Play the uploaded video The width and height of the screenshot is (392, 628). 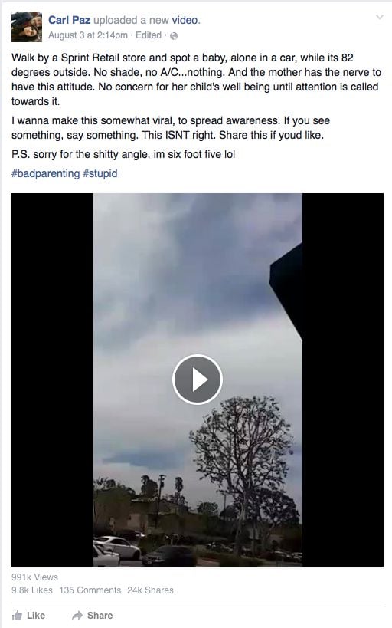pos(198,379)
